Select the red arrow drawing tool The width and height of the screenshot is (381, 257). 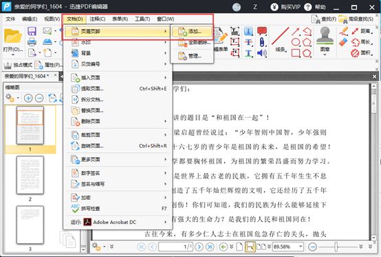coord(296,32)
